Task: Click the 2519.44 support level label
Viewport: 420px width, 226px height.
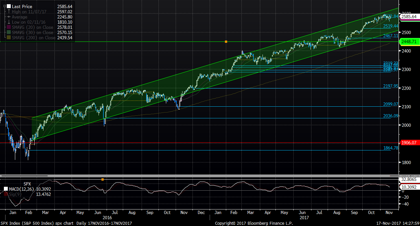Action: pyautogui.click(x=391, y=26)
